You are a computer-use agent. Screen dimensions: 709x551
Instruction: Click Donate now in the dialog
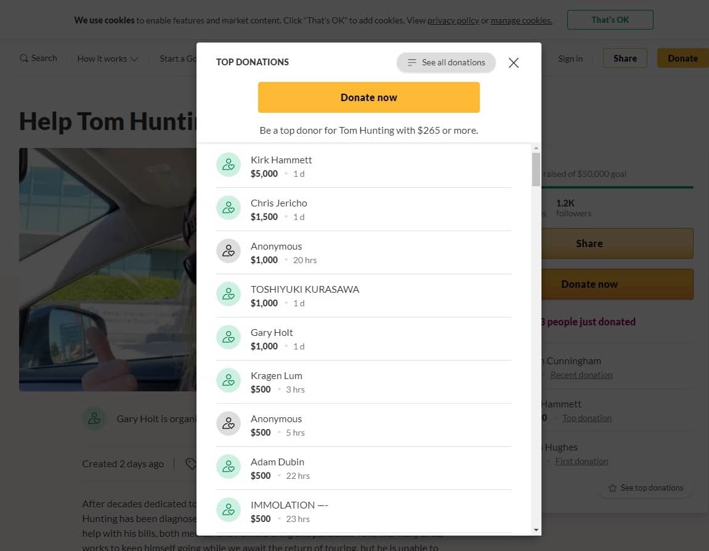point(368,97)
